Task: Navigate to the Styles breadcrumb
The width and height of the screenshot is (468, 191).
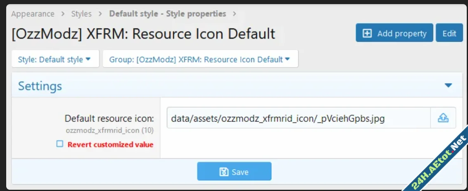Action: point(81,14)
